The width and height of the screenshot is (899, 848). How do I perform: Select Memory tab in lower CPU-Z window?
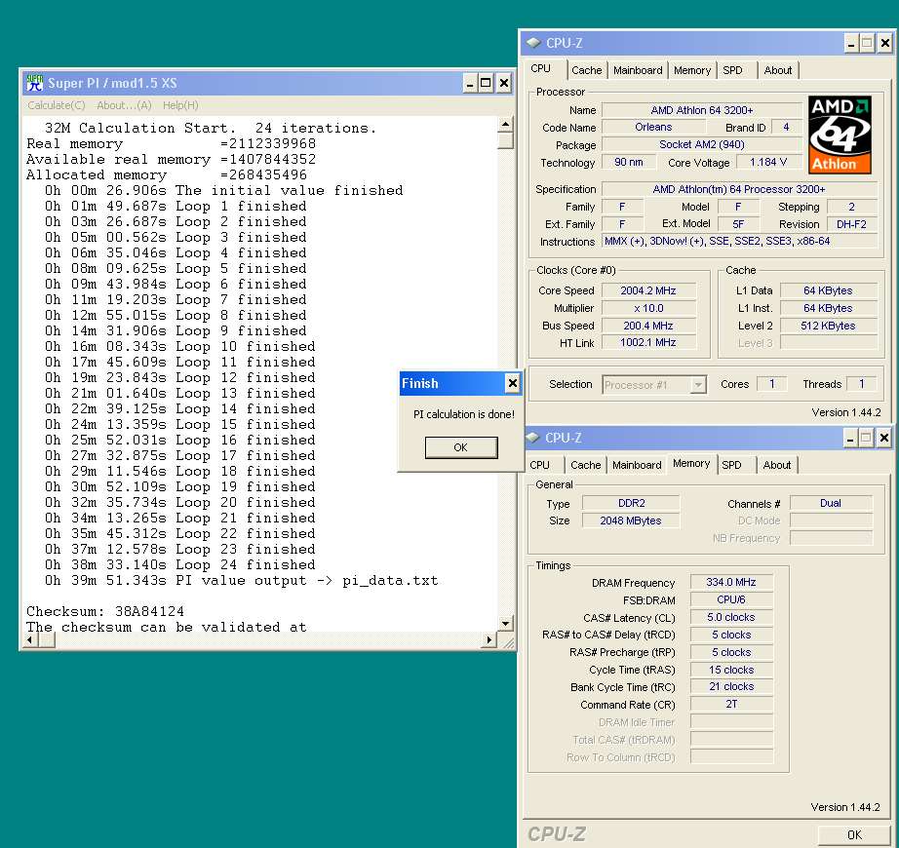(691, 464)
